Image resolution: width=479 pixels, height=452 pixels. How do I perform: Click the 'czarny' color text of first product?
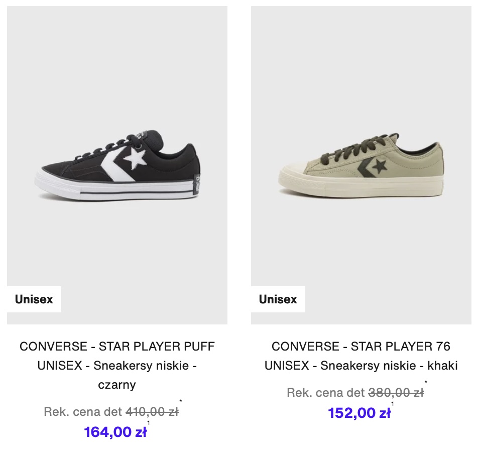[117, 385]
